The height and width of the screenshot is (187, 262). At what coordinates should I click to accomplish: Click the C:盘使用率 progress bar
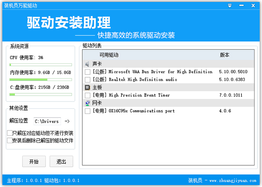click(x=41, y=95)
